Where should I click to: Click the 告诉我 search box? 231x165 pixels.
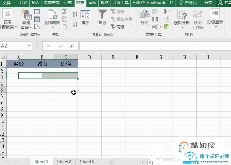click(x=190, y=3)
